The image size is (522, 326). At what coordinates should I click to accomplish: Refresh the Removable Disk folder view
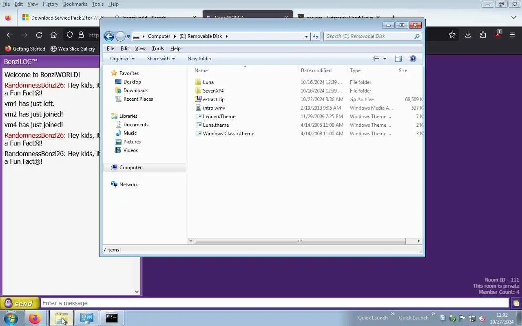point(315,36)
